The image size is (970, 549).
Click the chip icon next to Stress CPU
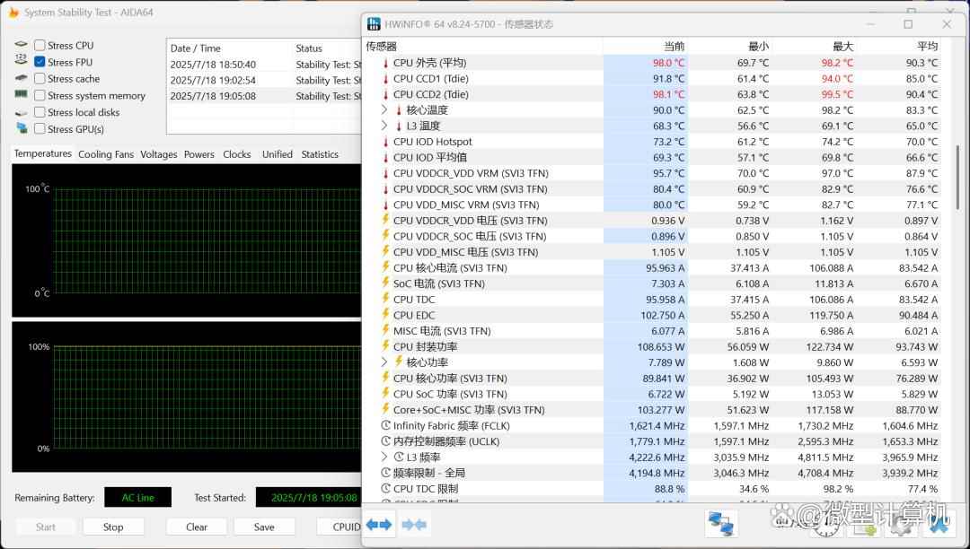[21, 45]
